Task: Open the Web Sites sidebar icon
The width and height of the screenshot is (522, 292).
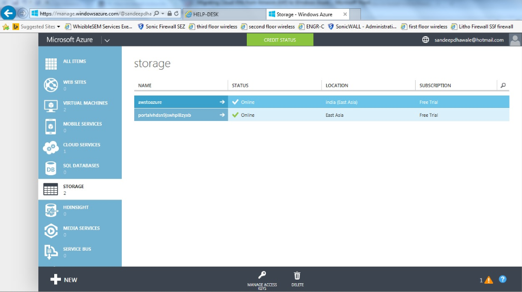Action: click(51, 85)
